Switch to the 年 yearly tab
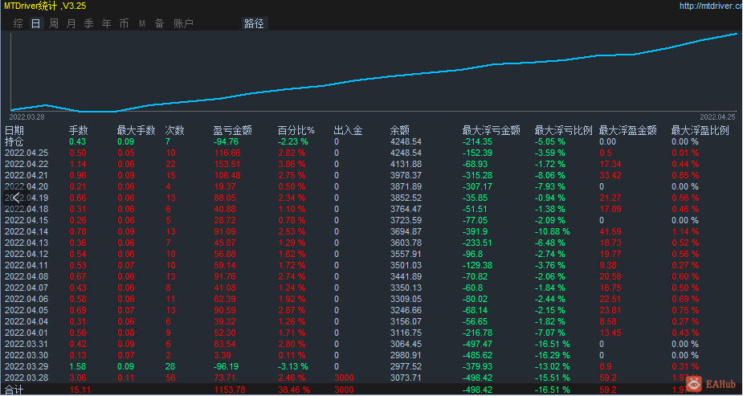This screenshot has height=396, width=743. [107, 23]
